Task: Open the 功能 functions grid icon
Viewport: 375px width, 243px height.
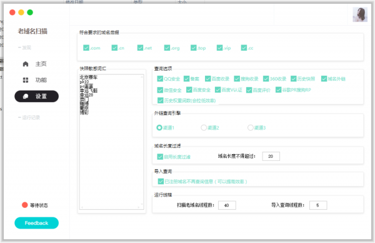Action: coord(26,80)
